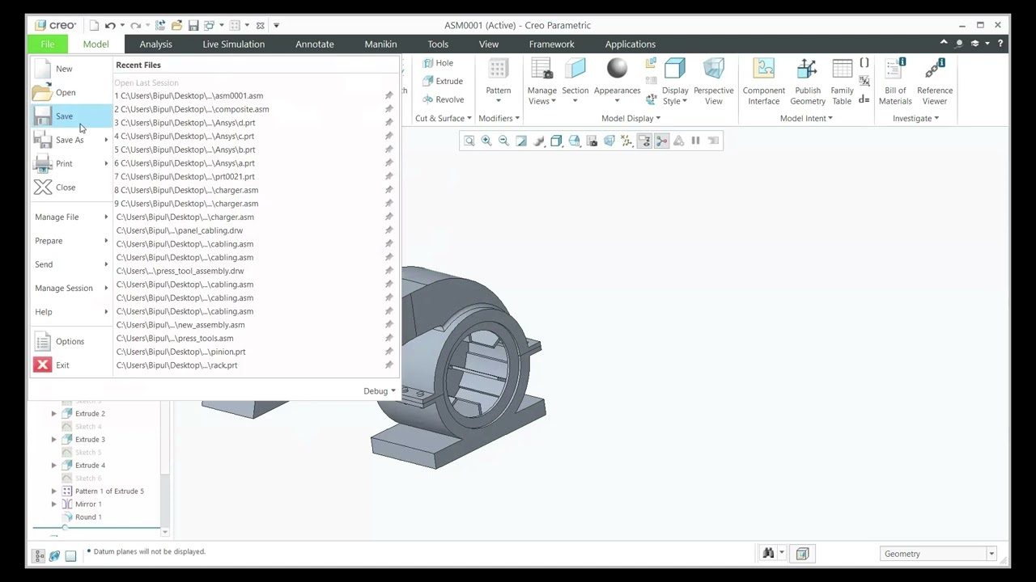Image resolution: width=1036 pixels, height=582 pixels.
Task: Toggle the model tree icon in status bar
Action: click(39, 556)
